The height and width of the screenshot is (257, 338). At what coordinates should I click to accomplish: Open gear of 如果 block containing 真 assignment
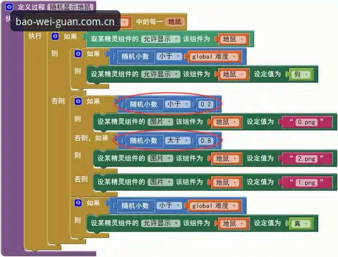[78, 203]
